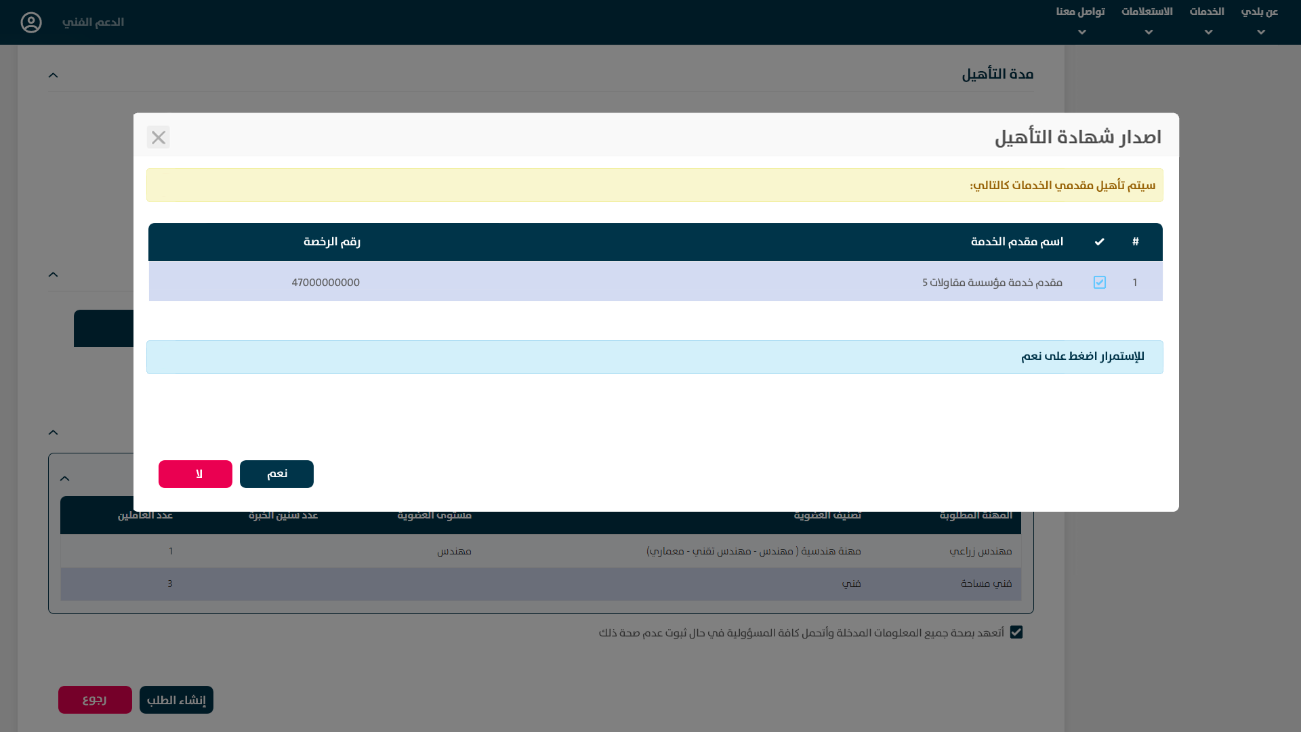Collapse the inner professions table panel chevron
1301x732 pixels.
point(65,479)
